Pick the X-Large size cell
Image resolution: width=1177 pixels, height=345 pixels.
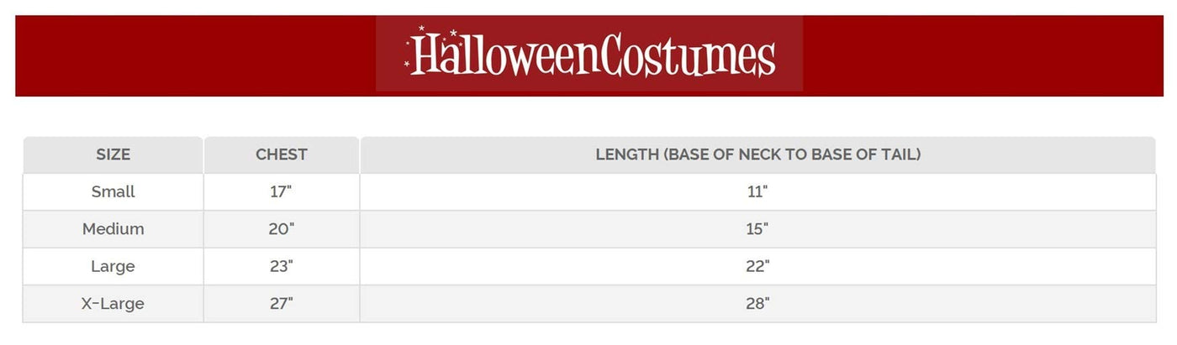pos(113,304)
